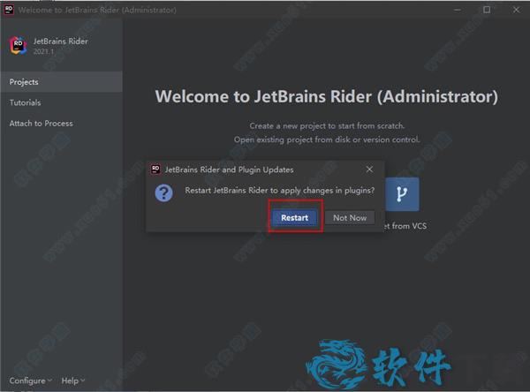The image size is (530, 392).
Task: Click the Rider icon in dialog title
Action: 155,169
